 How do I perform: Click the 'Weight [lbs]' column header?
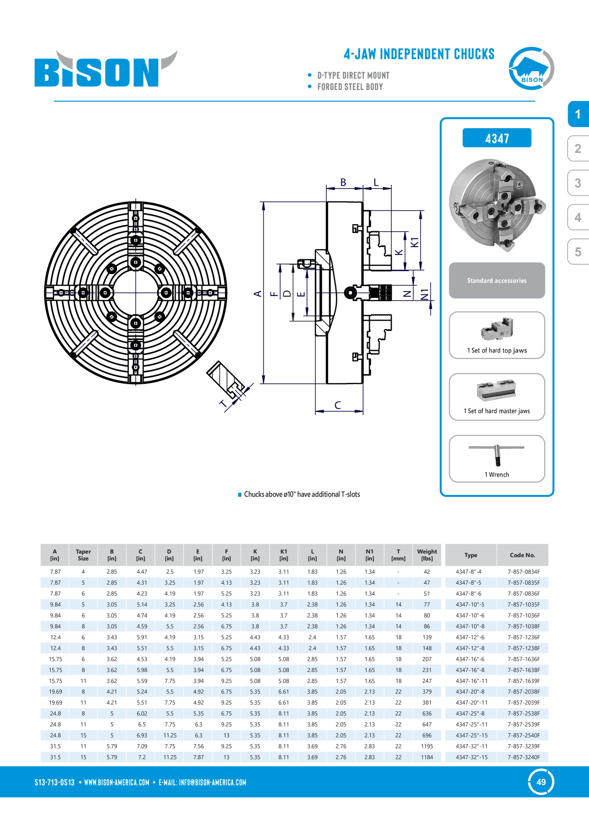tap(427, 555)
